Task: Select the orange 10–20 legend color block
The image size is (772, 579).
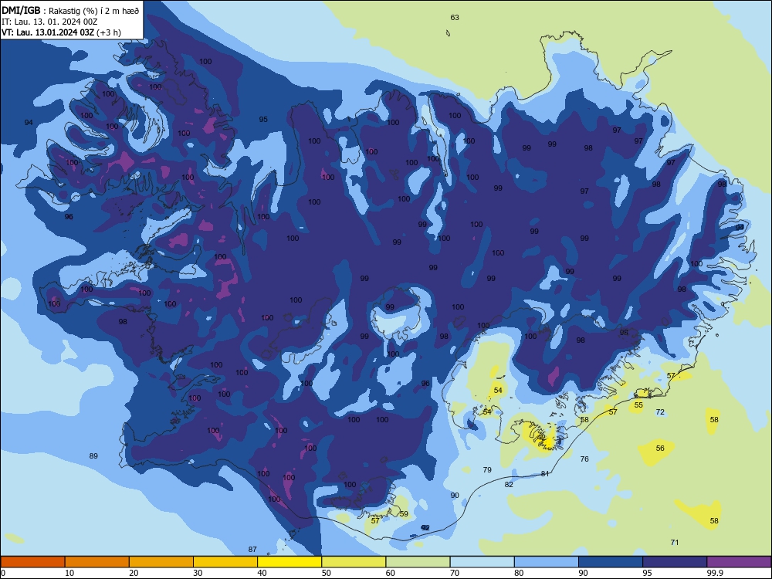Action: click(x=97, y=562)
